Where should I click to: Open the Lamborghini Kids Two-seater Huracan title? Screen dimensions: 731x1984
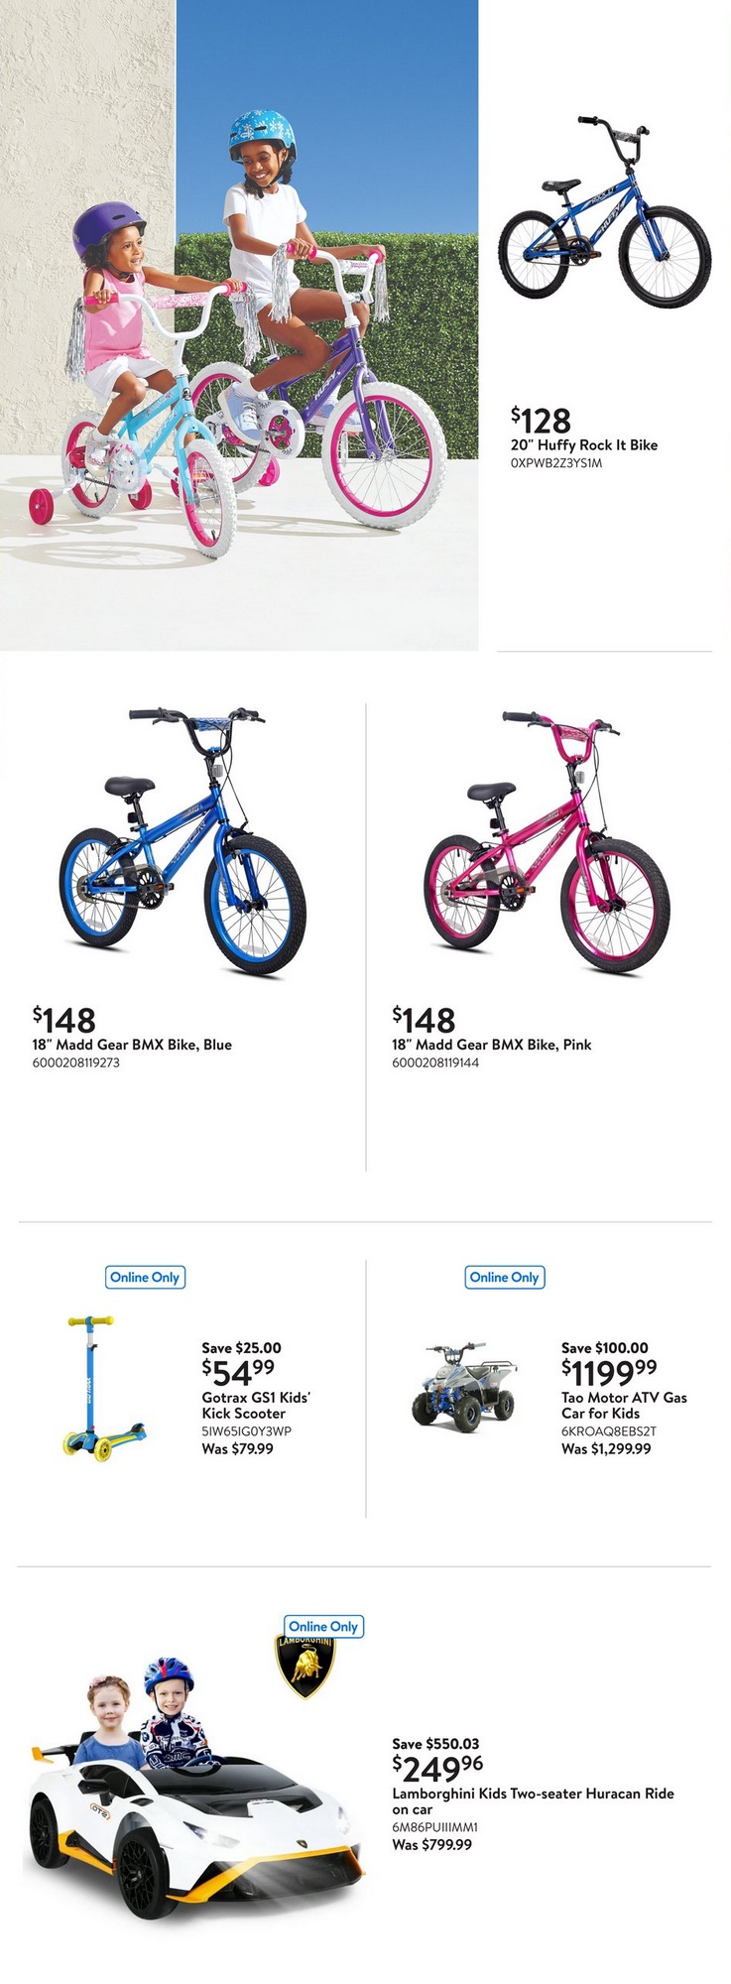(x=533, y=1800)
